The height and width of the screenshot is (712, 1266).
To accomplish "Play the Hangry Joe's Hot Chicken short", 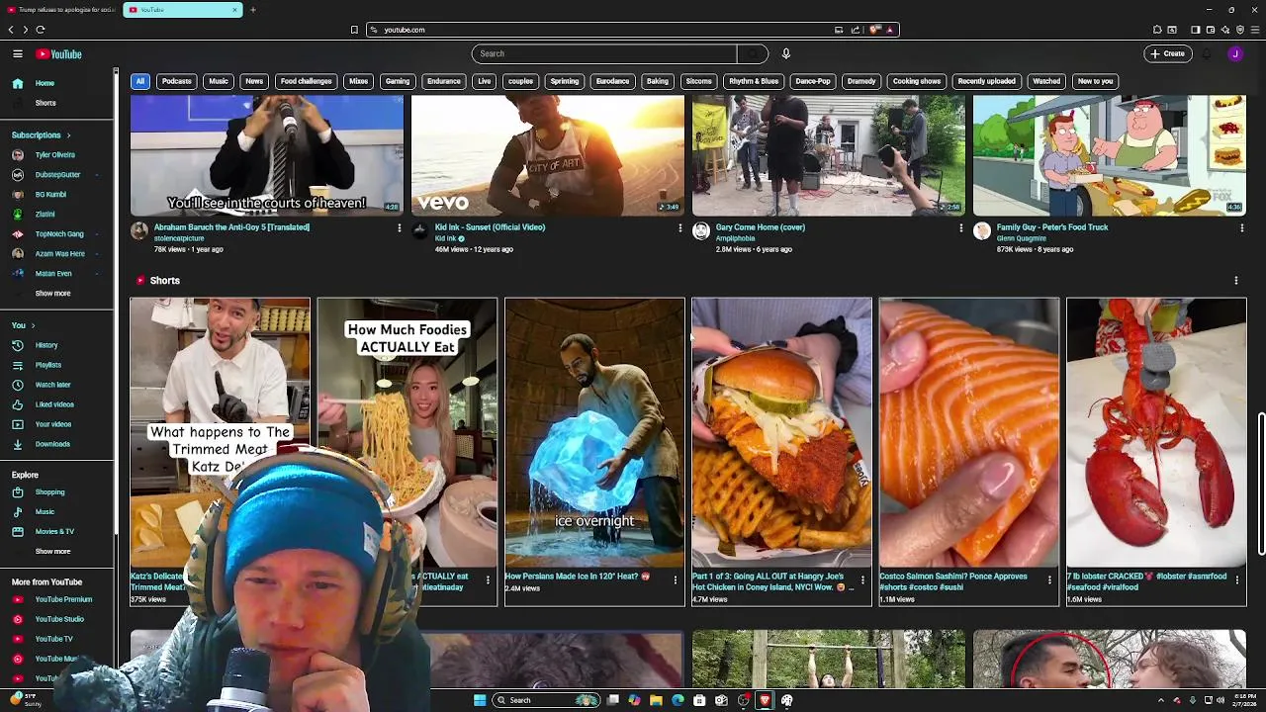I will [x=781, y=432].
